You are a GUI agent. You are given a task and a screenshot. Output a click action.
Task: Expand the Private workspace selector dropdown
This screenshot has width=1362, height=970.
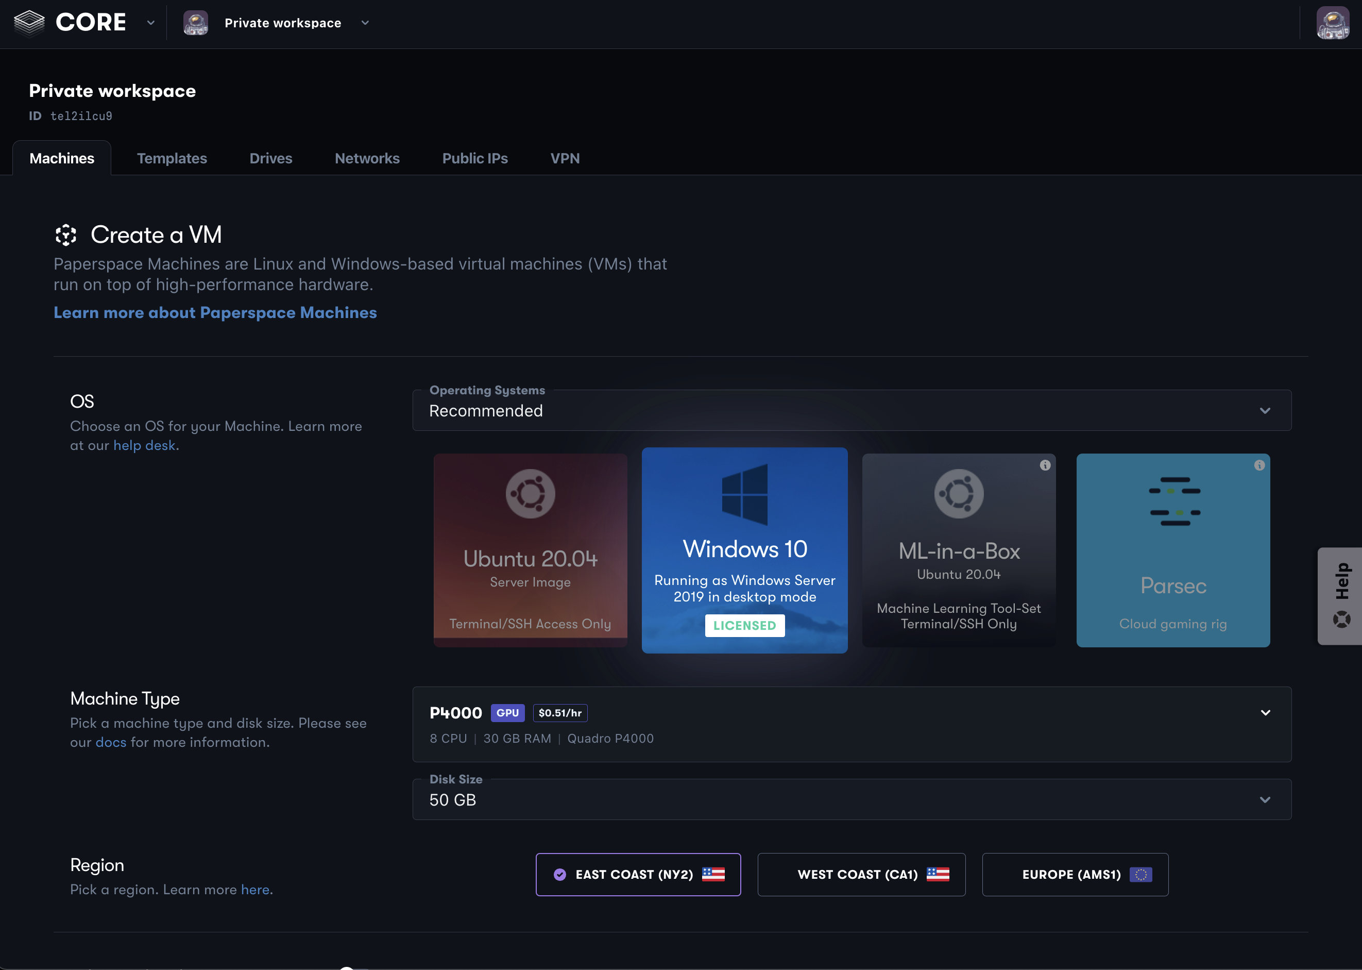pyautogui.click(x=365, y=23)
